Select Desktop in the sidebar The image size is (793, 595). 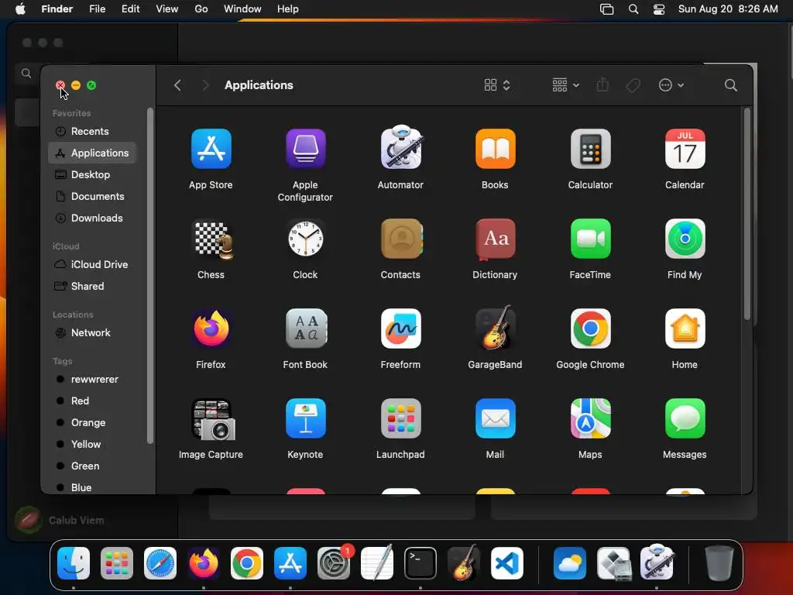[x=92, y=174]
